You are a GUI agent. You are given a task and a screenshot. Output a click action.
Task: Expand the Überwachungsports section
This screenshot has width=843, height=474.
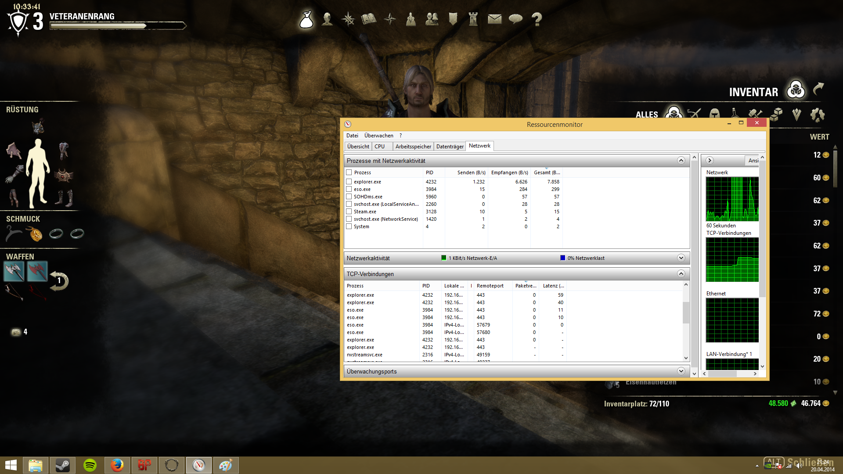[681, 371]
